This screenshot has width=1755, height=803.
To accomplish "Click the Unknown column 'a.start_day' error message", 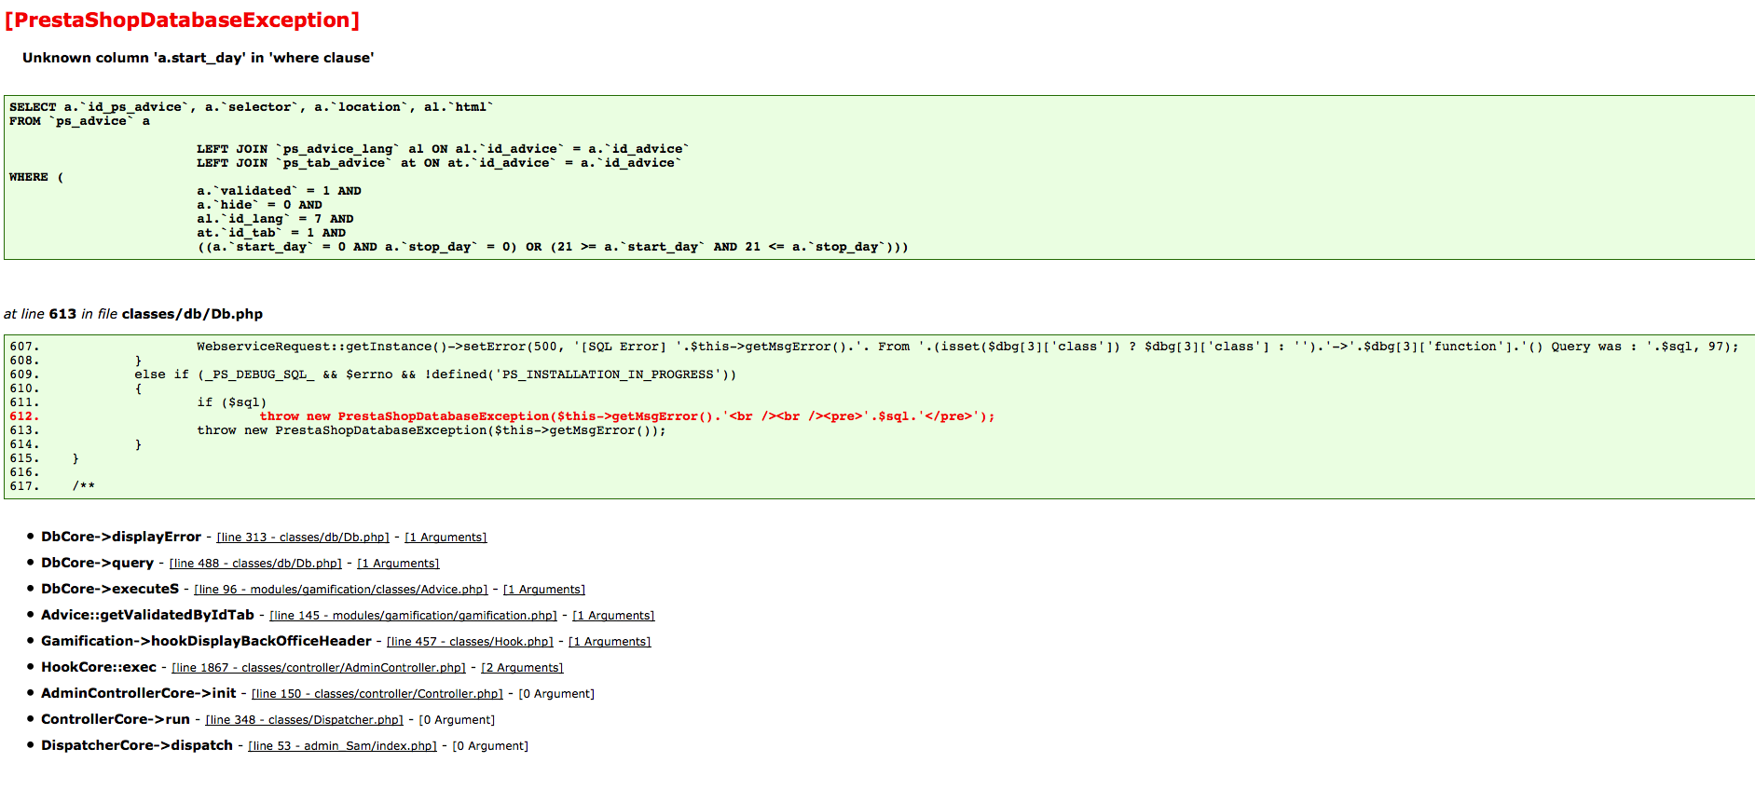I will coord(198,58).
